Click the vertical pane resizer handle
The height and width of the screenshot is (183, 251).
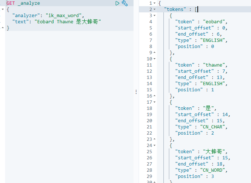(136, 92)
